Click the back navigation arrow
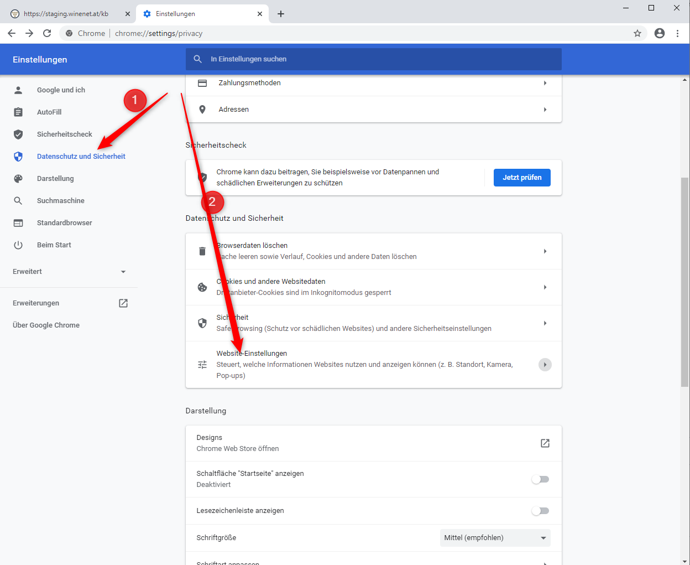The image size is (690, 565). coord(12,33)
